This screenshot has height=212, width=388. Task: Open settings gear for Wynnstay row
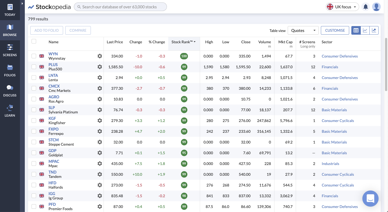tap(100, 56)
